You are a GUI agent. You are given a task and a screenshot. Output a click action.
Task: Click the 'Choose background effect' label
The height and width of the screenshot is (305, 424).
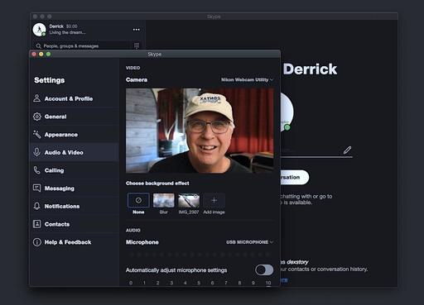pyautogui.click(x=157, y=183)
